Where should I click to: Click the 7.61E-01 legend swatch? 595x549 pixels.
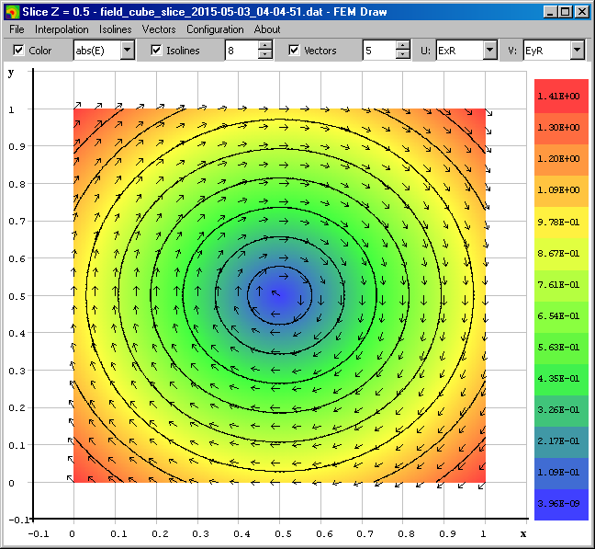pos(561,285)
